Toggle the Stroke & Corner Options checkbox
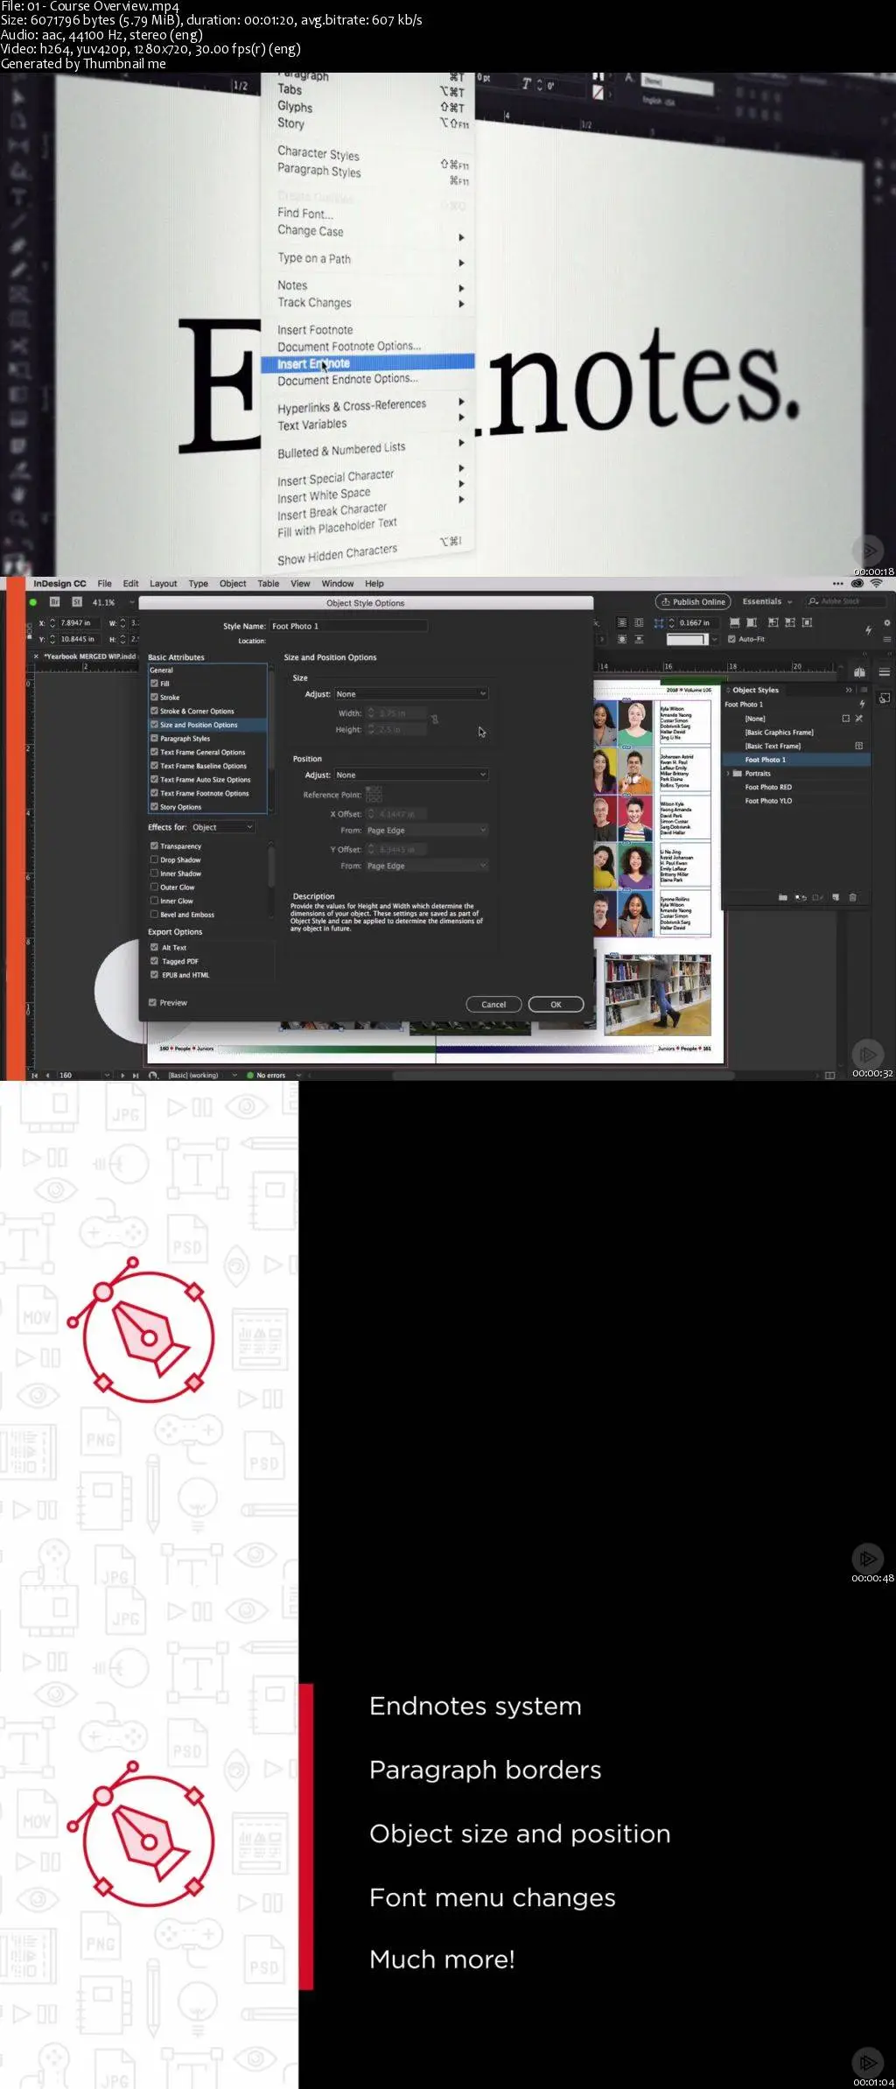896x2089 pixels. [x=154, y=711]
